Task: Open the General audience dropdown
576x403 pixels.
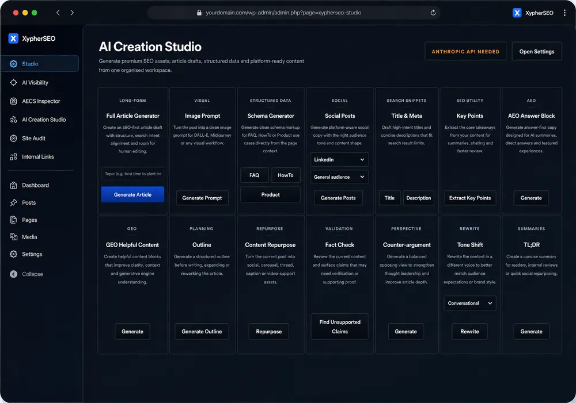Action: point(339,176)
